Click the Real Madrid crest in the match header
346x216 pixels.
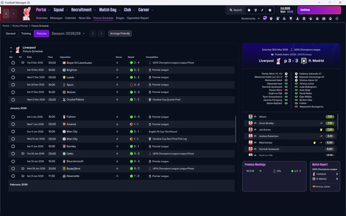coord(304,61)
